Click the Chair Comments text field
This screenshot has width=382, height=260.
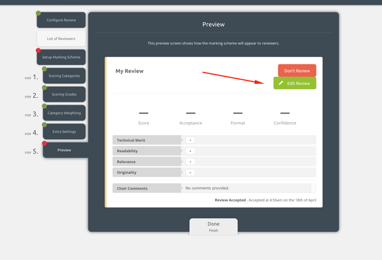pos(246,188)
